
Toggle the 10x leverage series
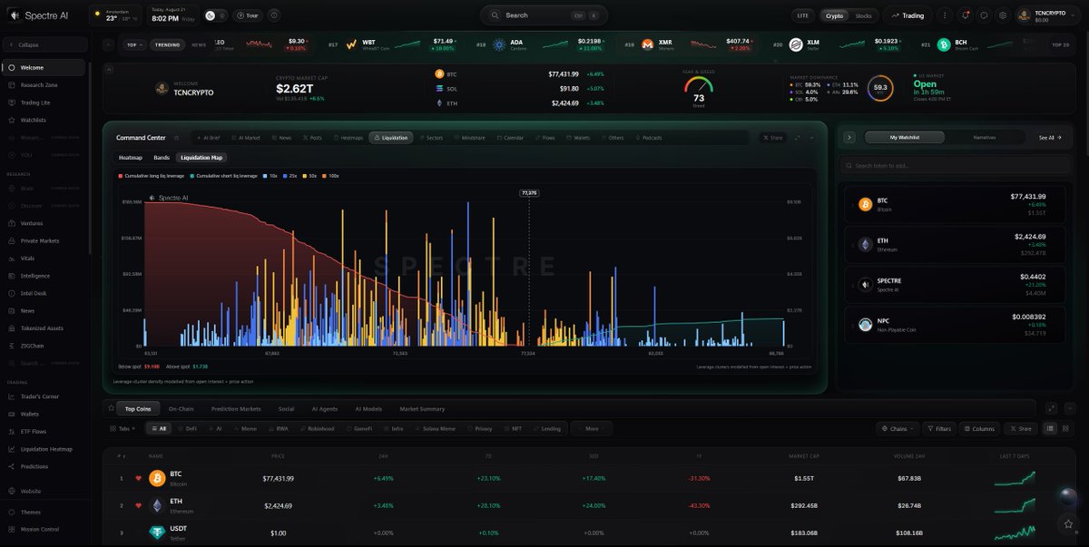[x=270, y=176]
